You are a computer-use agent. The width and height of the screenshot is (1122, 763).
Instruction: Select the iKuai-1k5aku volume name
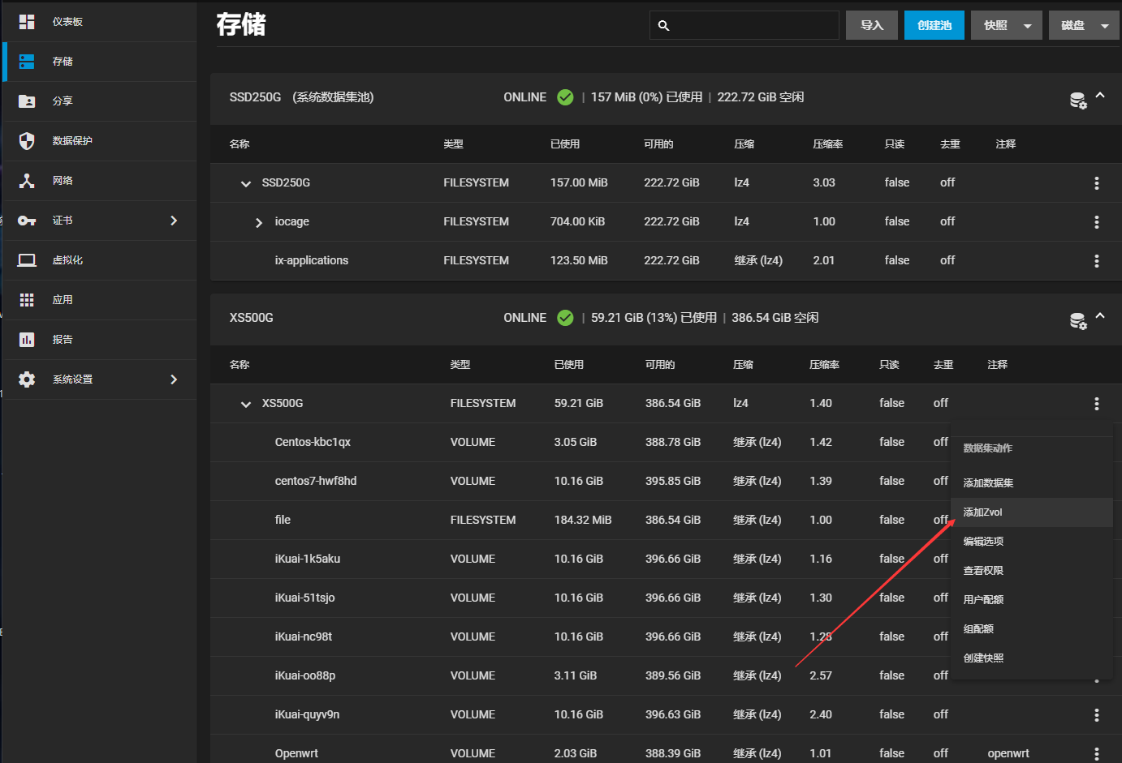(x=308, y=559)
